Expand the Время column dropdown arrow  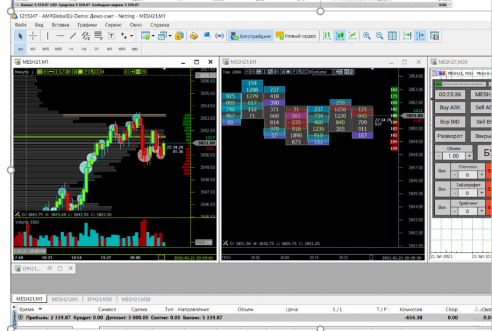[40, 310]
